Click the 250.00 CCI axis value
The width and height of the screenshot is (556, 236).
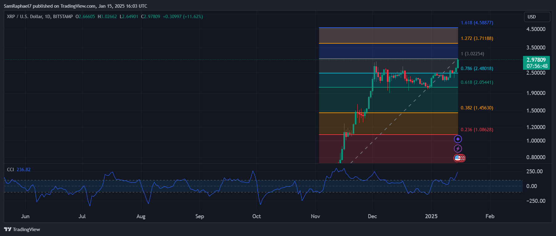click(534, 171)
